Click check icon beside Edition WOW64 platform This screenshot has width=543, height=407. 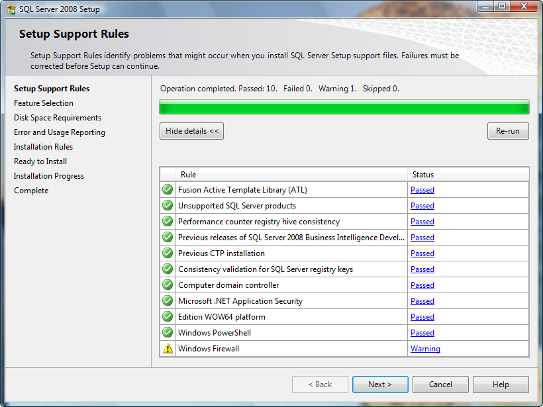tap(168, 317)
